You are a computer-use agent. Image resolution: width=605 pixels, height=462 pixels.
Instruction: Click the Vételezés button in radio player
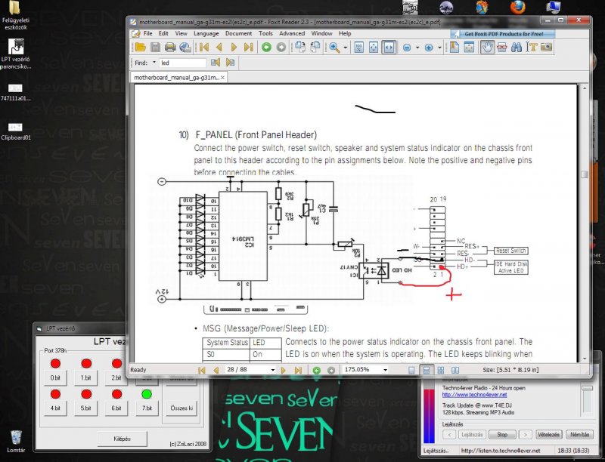[x=548, y=434]
